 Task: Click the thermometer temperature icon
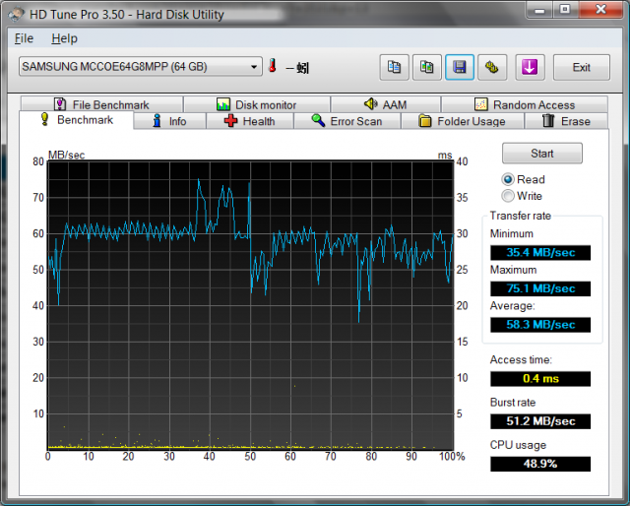pos(273,66)
